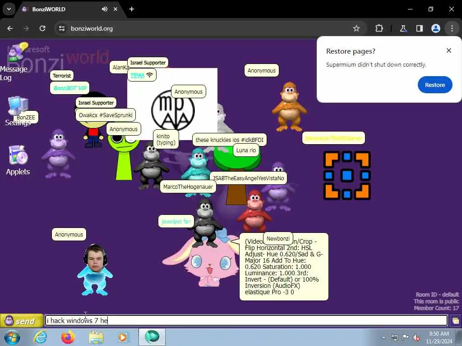Click the blue Bonzi with human face
This screenshot has height=346, width=462.
(x=95, y=270)
